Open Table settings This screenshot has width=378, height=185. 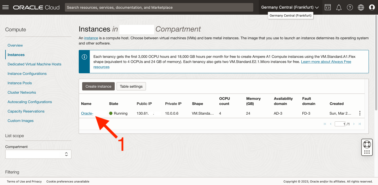click(x=131, y=86)
